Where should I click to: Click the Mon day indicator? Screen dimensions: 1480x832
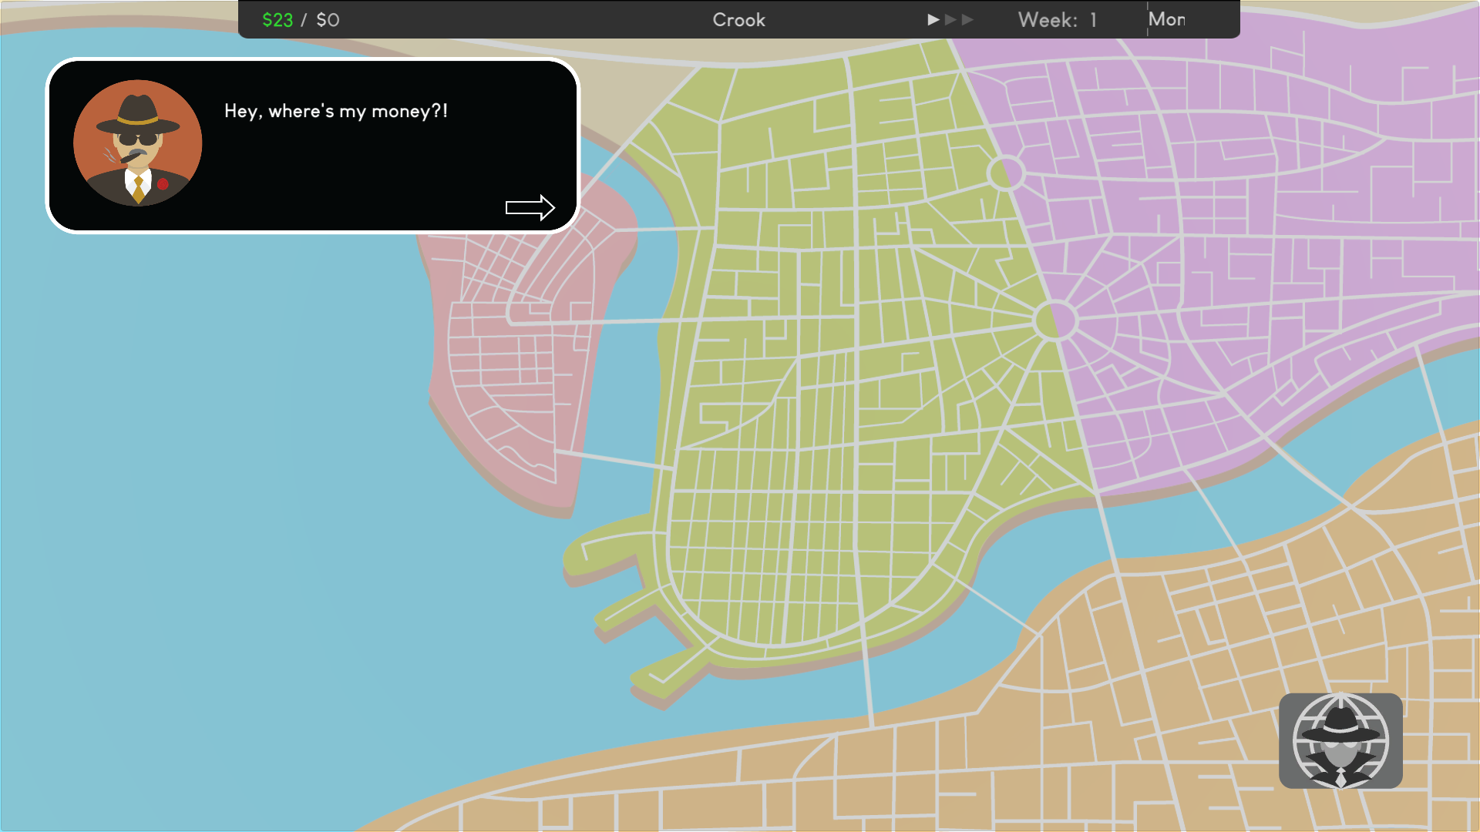[x=1166, y=19]
